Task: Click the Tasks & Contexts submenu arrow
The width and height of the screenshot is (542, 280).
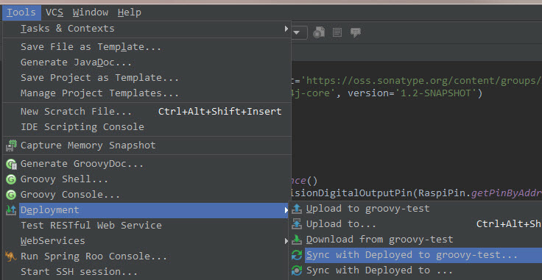Action: pyautogui.click(x=286, y=29)
